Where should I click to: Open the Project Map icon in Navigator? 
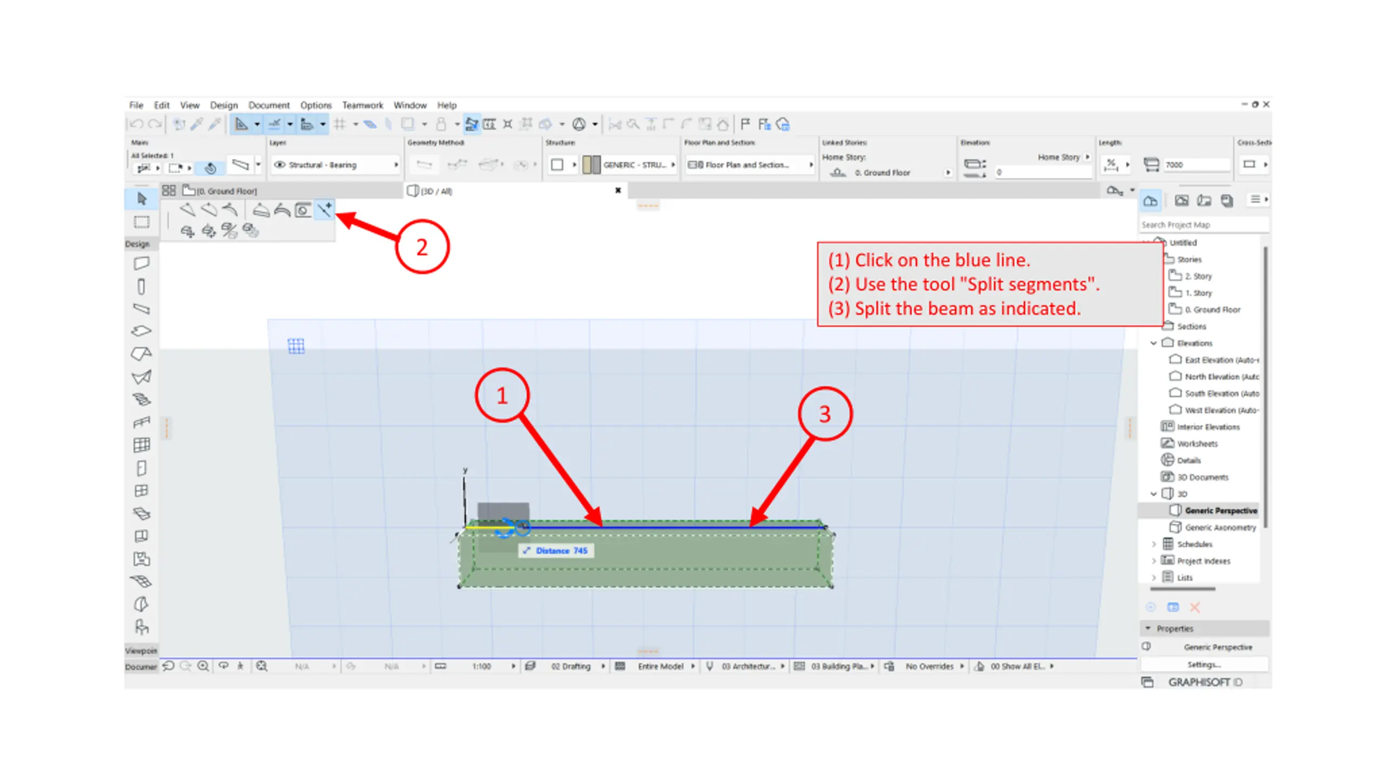tap(1150, 200)
